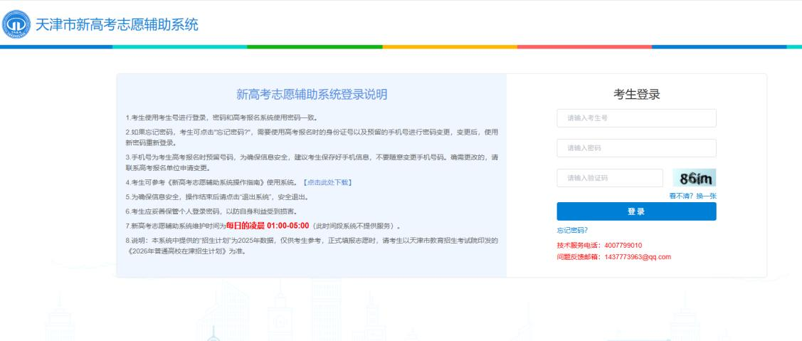The height and width of the screenshot is (341, 802).
Task: Open the 忘记密码? link
Action: (572, 231)
